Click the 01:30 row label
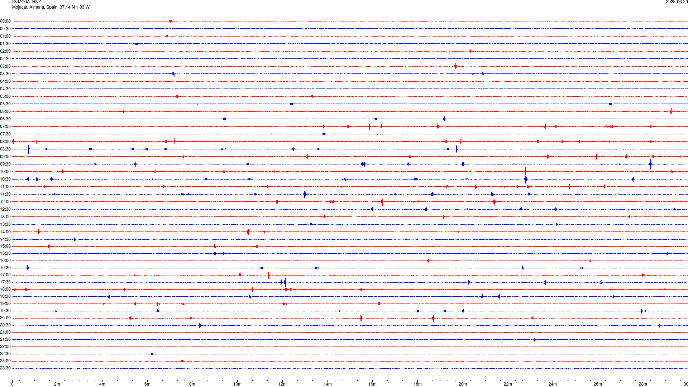This screenshot has width=688, height=387. (5, 44)
